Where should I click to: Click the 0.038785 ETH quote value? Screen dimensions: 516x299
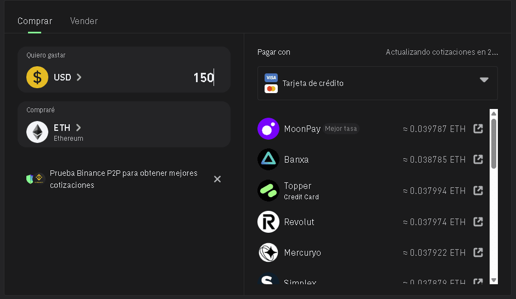434,159
